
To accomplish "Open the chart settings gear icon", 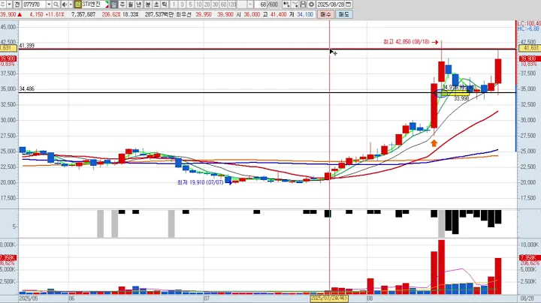I will [x=311, y=4].
